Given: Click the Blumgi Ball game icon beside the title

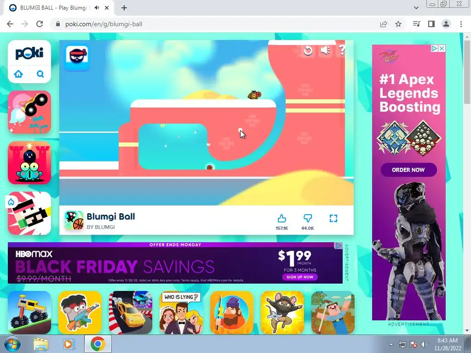Looking at the screenshot, I should [74, 220].
